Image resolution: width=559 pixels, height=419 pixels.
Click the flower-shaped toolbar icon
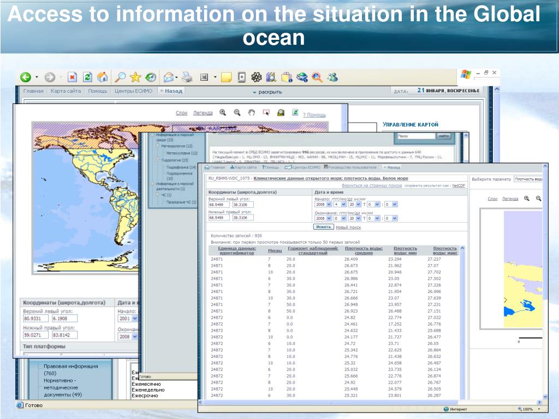click(257, 77)
